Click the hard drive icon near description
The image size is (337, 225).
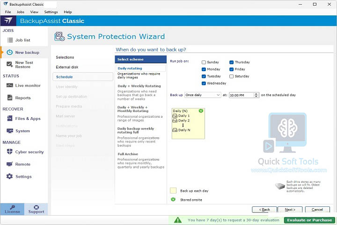click(280, 186)
